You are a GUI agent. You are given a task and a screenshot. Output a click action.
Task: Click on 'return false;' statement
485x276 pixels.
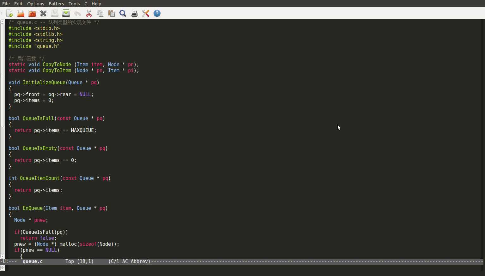point(38,238)
